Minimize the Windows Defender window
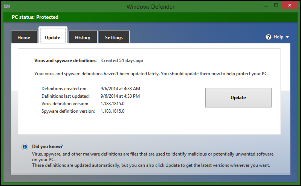 pyautogui.click(x=266, y=6)
